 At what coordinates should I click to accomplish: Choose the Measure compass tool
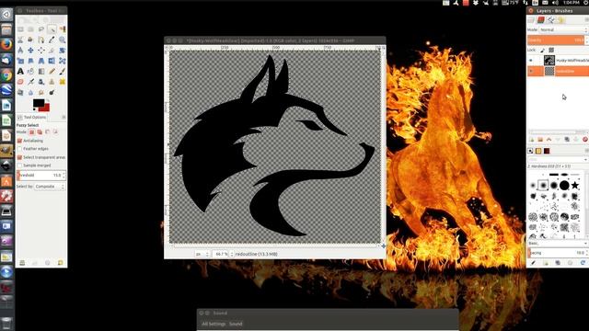click(x=20, y=51)
